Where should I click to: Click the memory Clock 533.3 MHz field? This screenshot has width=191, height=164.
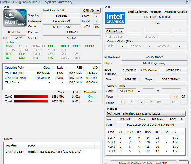(127, 91)
